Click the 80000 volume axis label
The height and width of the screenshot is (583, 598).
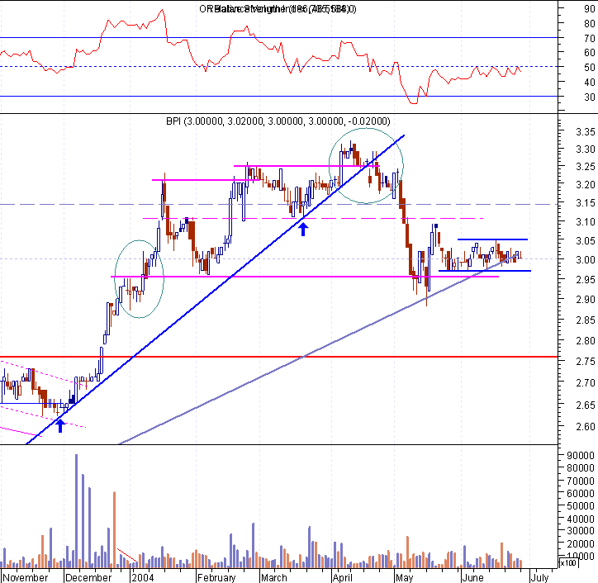click(x=581, y=468)
